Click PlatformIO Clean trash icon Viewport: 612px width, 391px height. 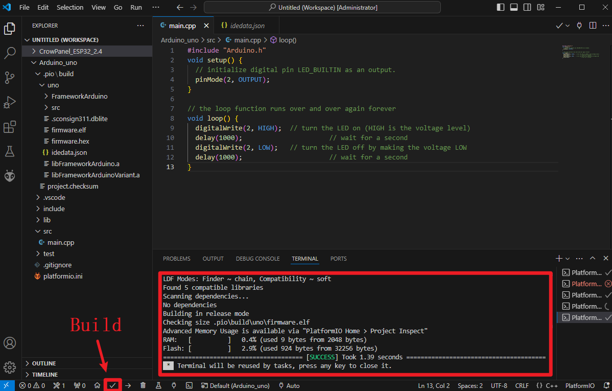(x=143, y=385)
